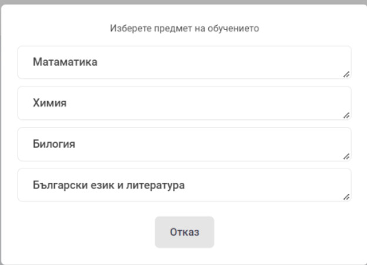The image size is (367, 265).
Task: Pick the Билогия subject option
Action: point(185,144)
